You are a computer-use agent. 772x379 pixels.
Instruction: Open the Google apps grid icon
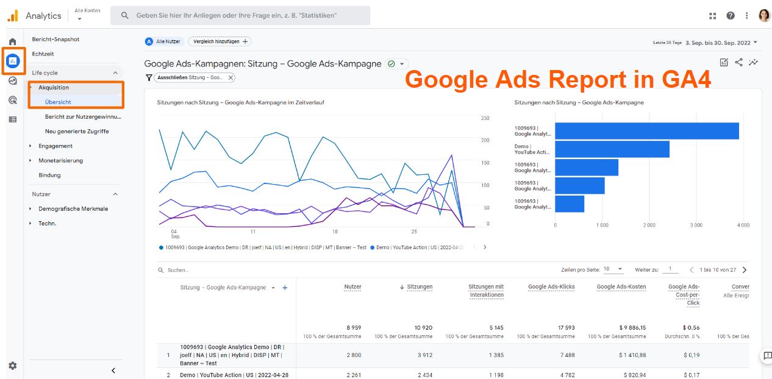(712, 15)
